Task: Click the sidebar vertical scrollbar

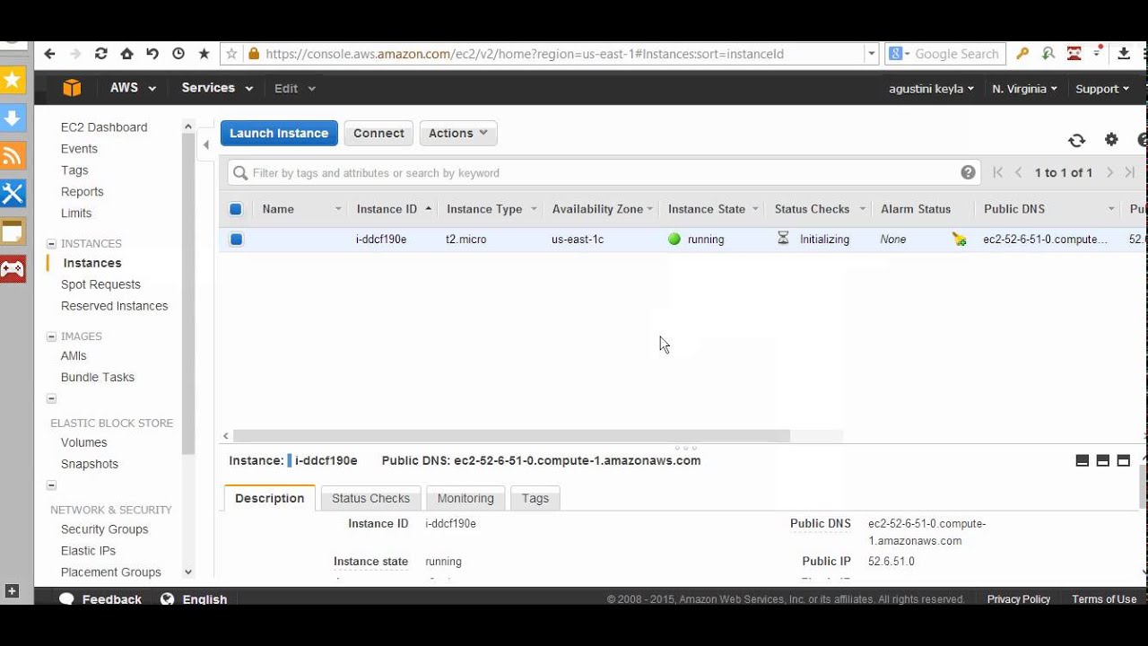Action: point(187,294)
